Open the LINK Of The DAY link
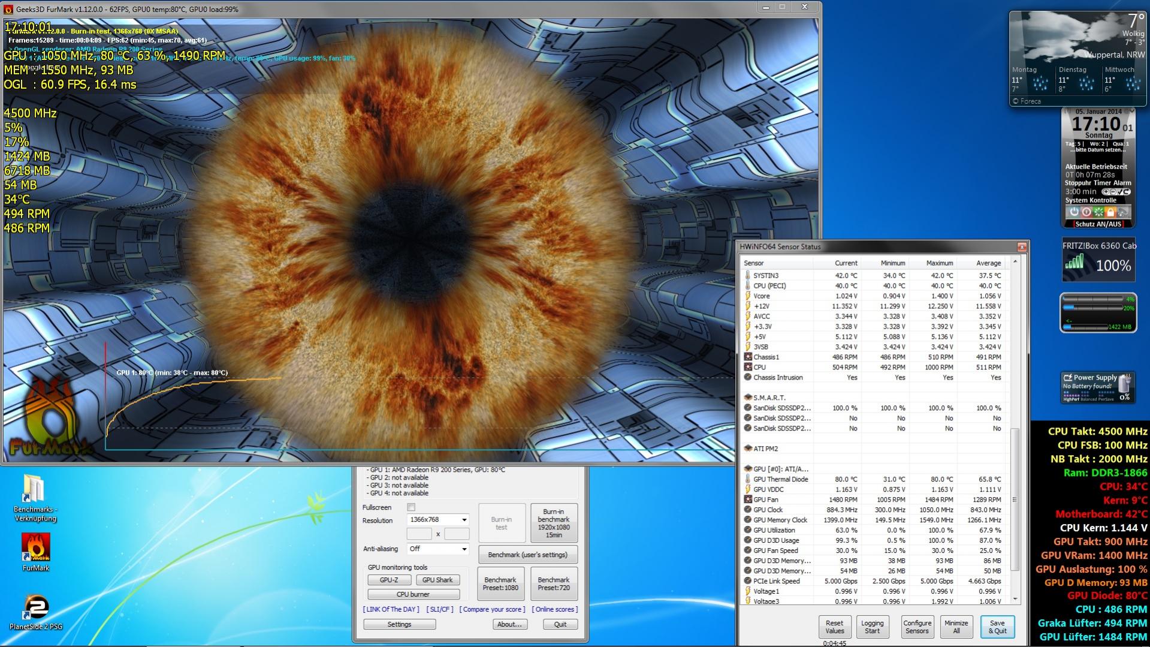The height and width of the screenshot is (647, 1150). pos(391,609)
